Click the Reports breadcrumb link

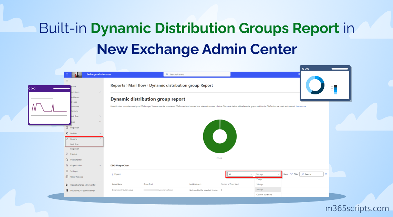(118, 85)
